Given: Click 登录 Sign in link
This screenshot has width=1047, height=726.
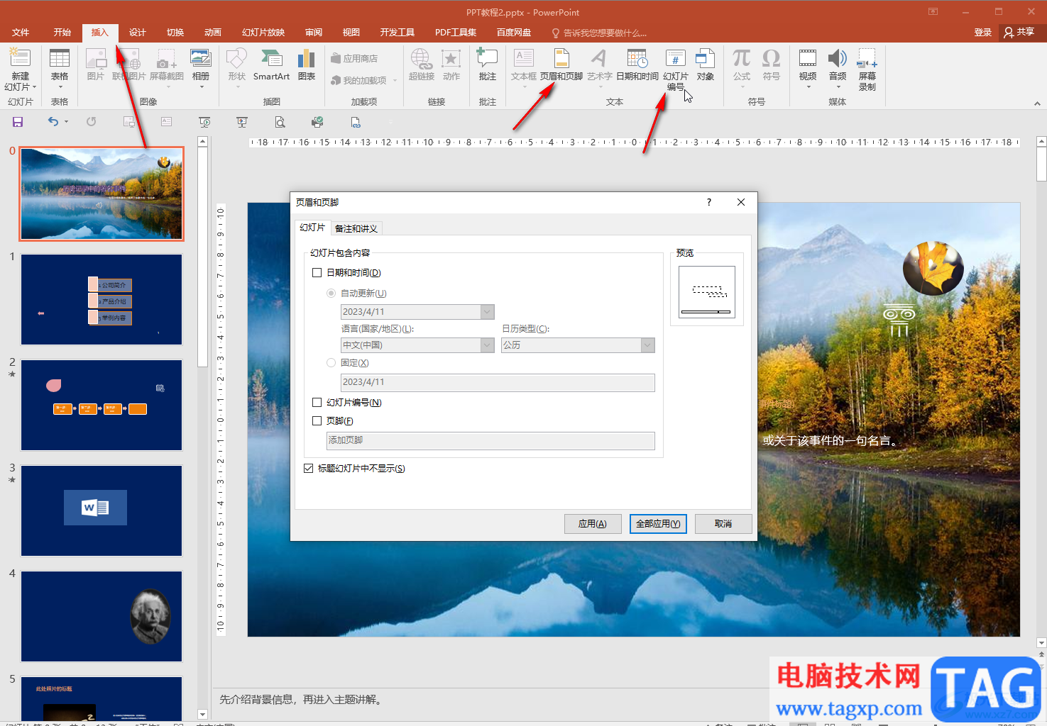Looking at the screenshot, I should click(x=983, y=33).
